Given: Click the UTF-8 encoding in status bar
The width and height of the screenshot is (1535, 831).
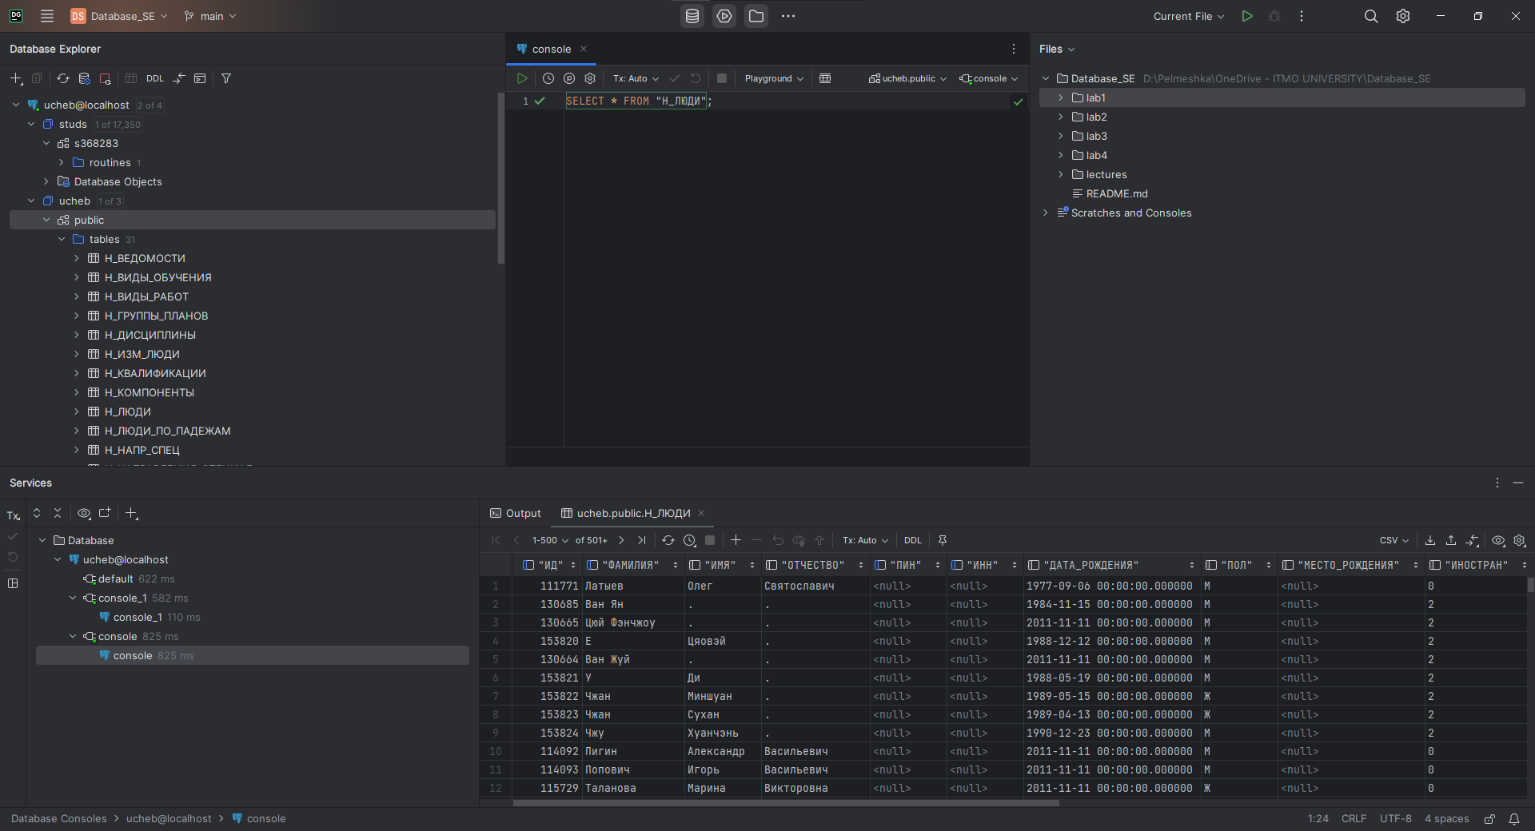Looking at the screenshot, I should pos(1395,819).
